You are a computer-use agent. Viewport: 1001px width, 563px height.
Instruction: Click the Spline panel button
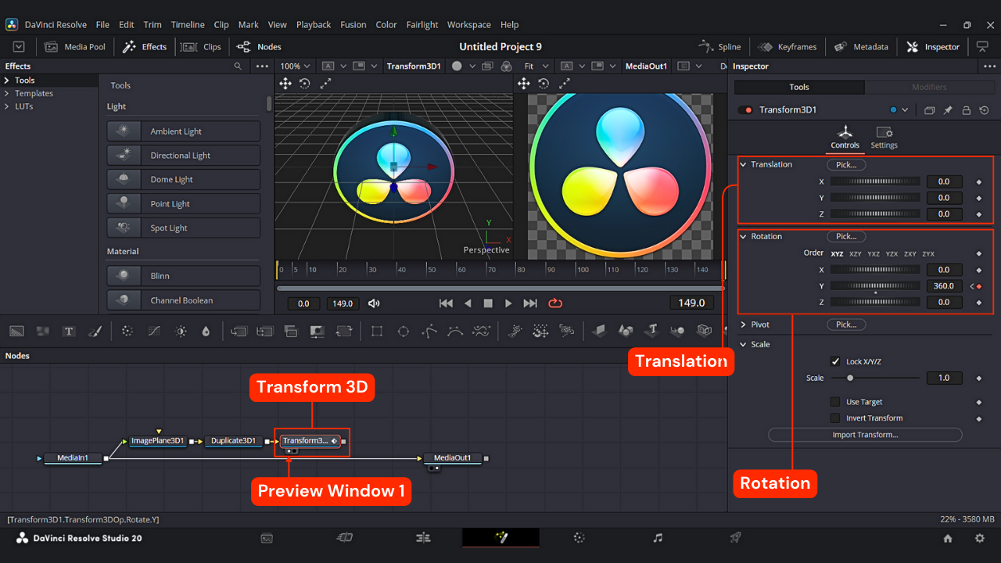coord(720,47)
